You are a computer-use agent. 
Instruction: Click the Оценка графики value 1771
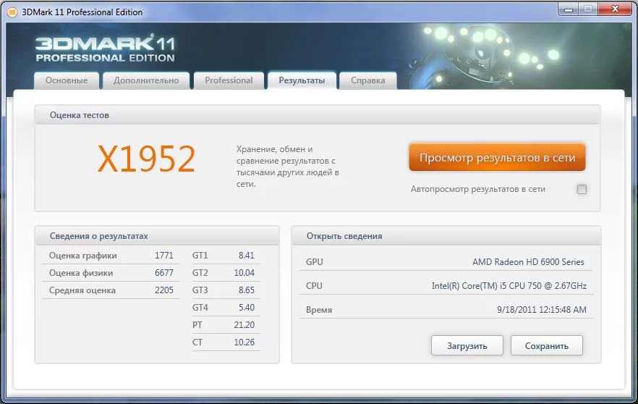coord(164,256)
